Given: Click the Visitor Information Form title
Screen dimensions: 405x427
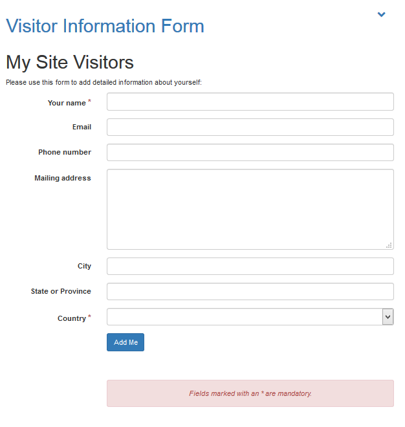Looking at the screenshot, I should tap(105, 27).
